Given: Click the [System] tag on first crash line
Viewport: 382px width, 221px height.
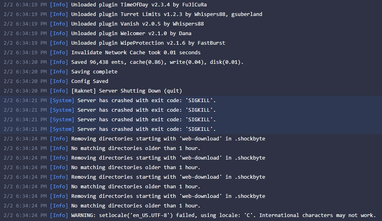Looking at the screenshot, I should 62,100.
